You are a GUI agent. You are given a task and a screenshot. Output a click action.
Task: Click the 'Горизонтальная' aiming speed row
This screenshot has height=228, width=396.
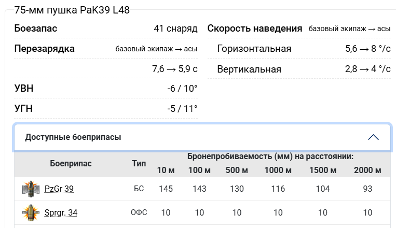254,49
